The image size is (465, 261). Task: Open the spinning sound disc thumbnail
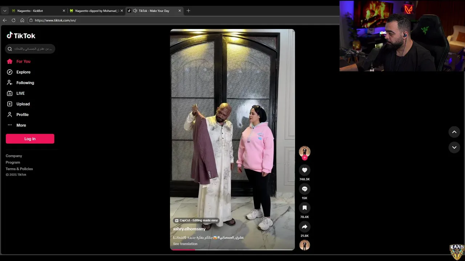[x=304, y=245]
